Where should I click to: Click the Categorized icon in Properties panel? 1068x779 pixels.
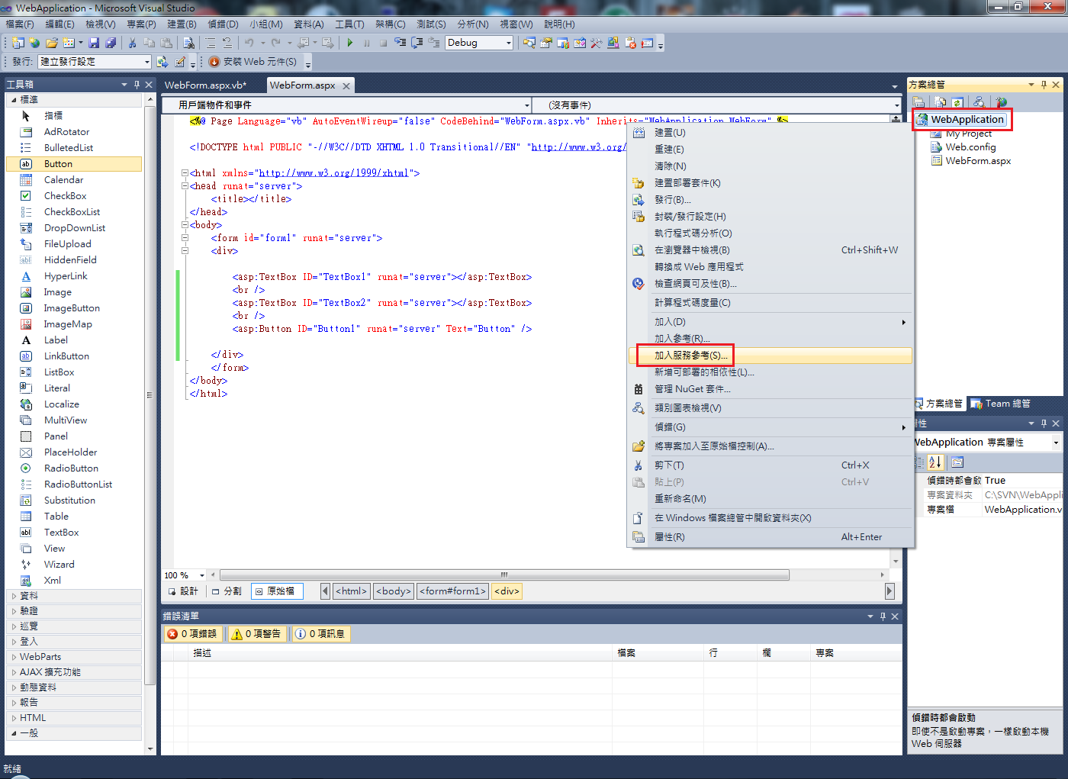pyautogui.click(x=919, y=462)
